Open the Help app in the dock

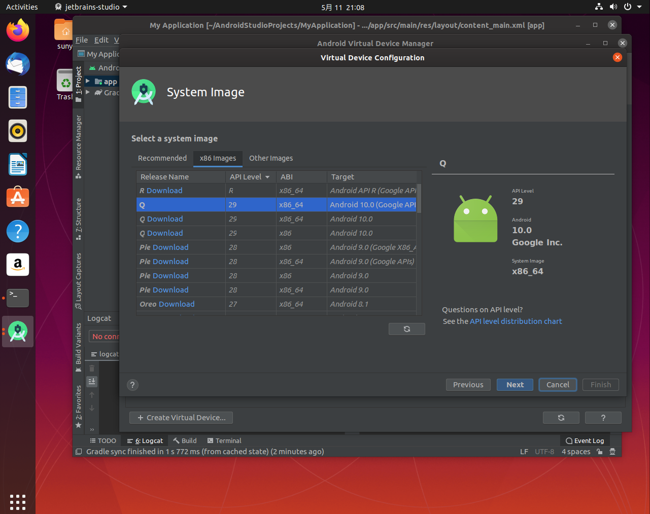(x=18, y=231)
